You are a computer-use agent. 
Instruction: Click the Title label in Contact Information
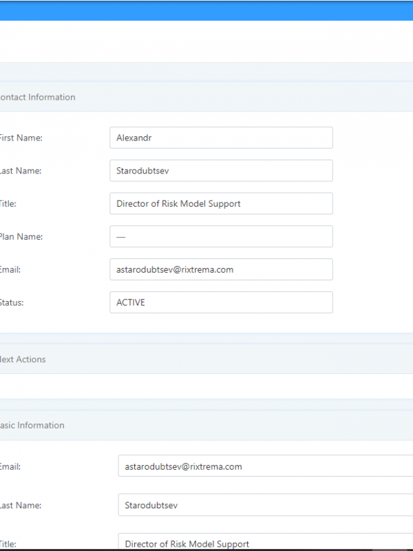coord(8,204)
